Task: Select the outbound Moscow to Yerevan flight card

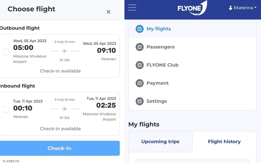Action: (60, 56)
